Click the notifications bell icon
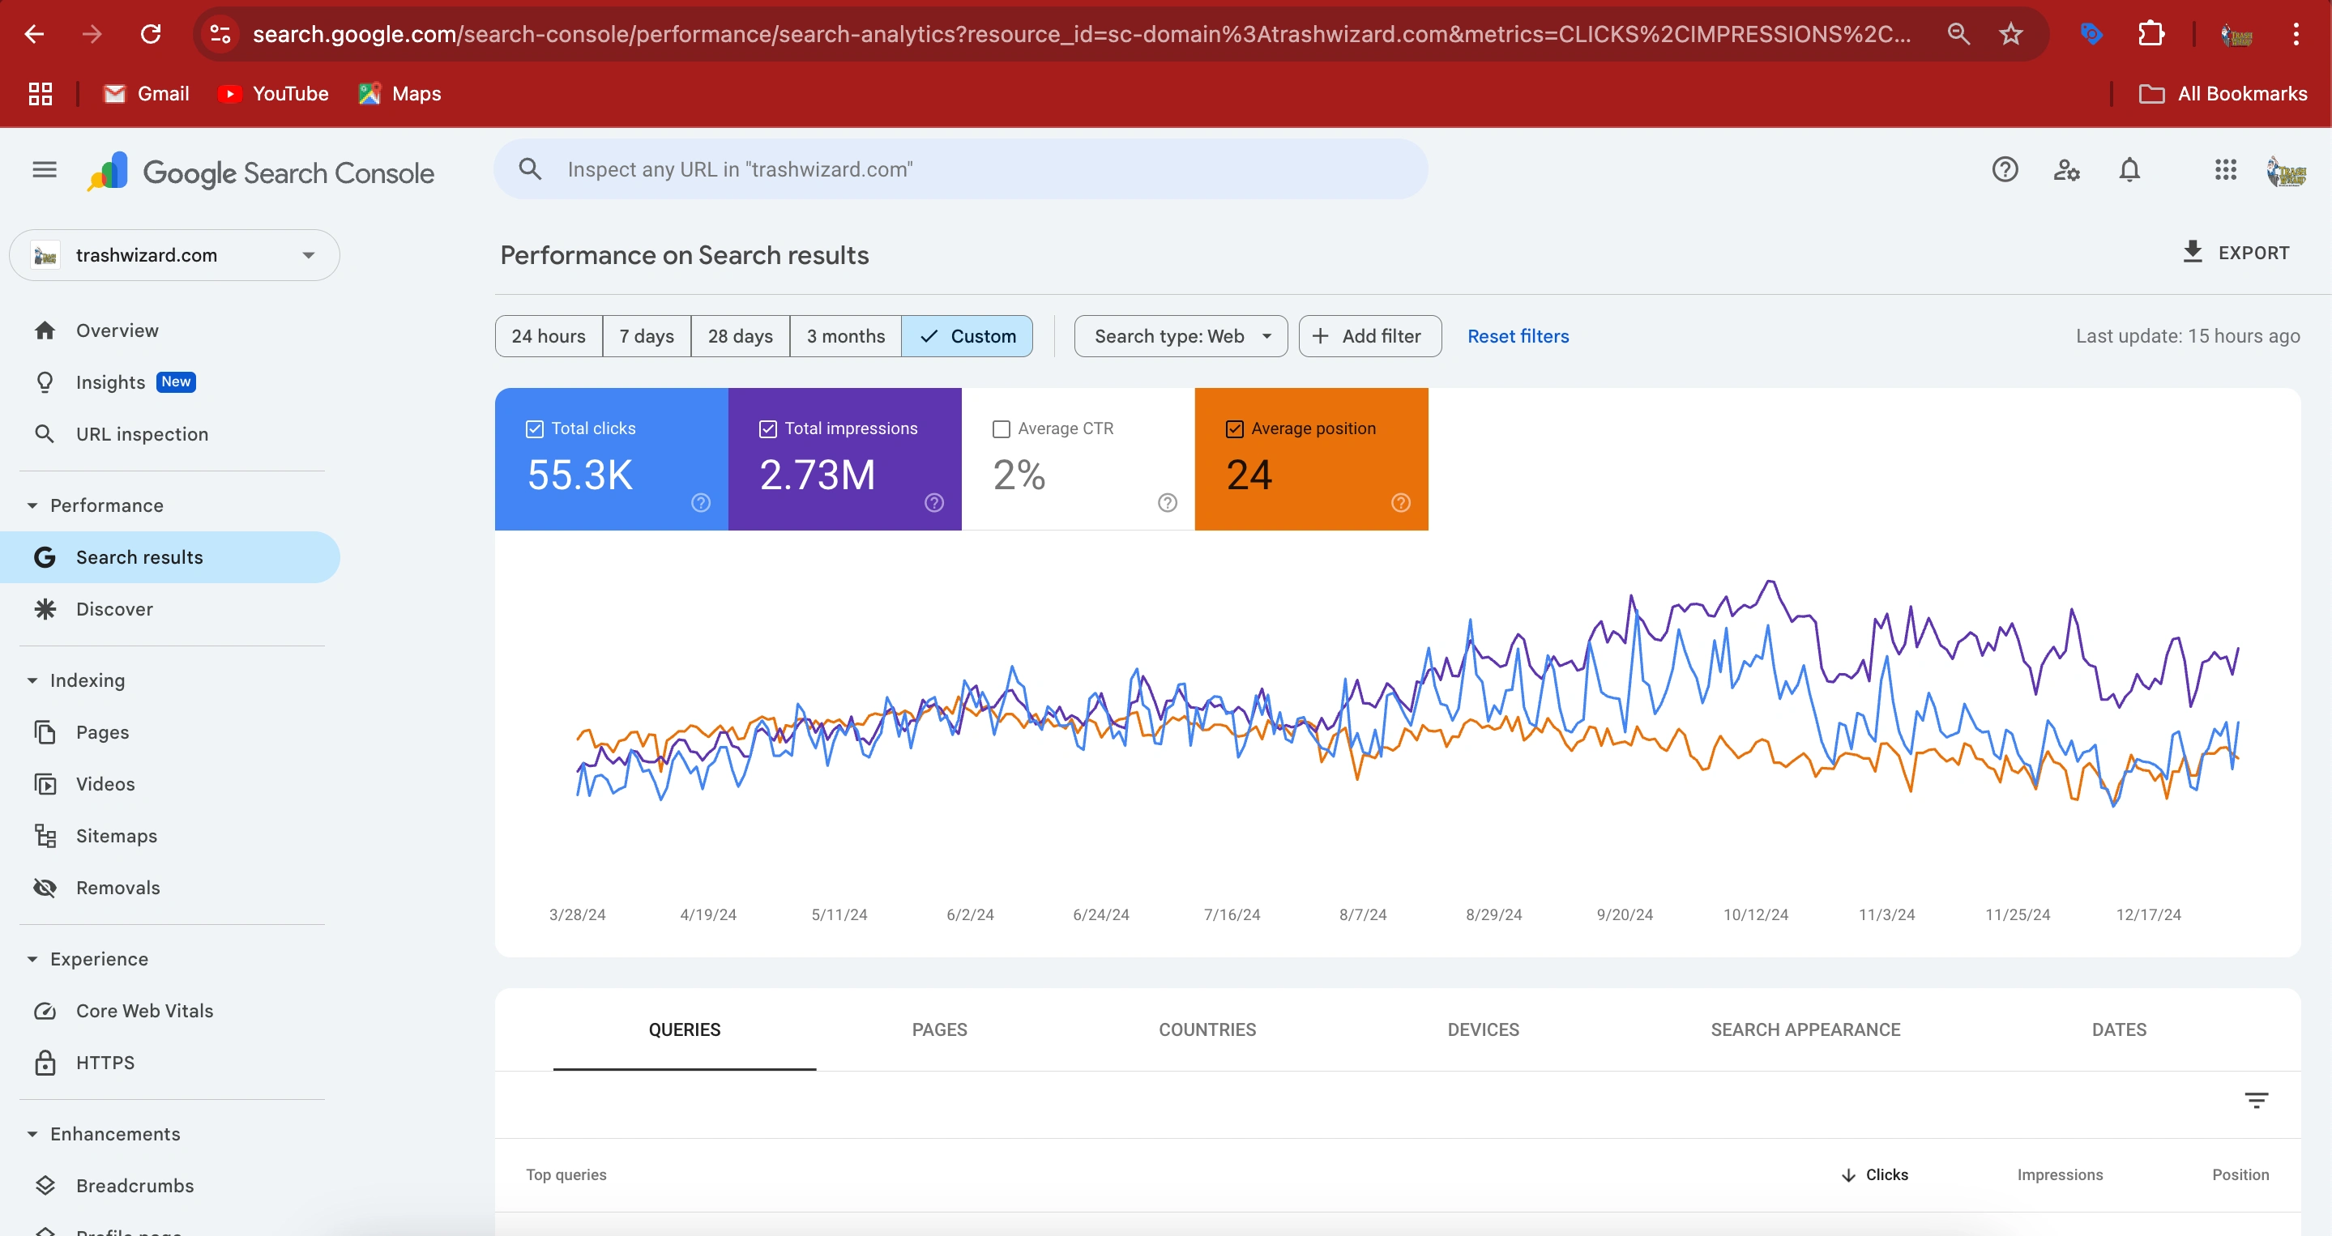2332x1236 pixels. [2129, 170]
